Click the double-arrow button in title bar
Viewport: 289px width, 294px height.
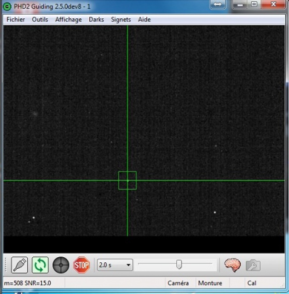218,5
